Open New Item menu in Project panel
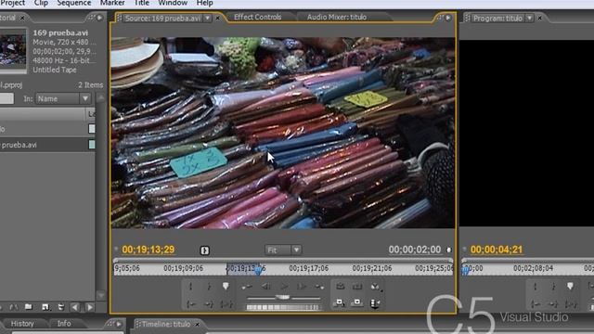594x334 pixels. 45,307
